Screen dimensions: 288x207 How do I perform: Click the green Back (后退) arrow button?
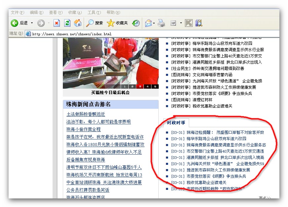[15, 23]
